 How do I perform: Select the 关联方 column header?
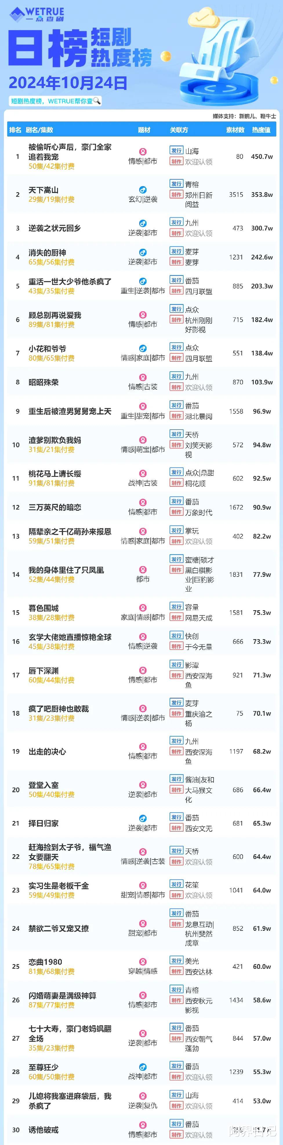(179, 130)
